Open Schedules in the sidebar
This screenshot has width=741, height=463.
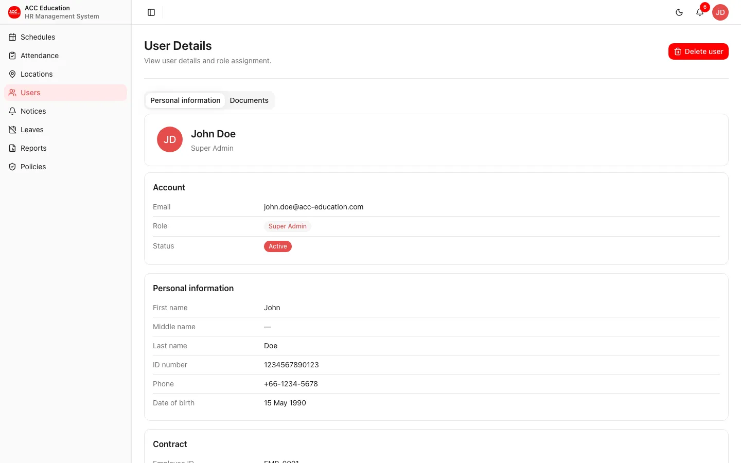(x=65, y=37)
